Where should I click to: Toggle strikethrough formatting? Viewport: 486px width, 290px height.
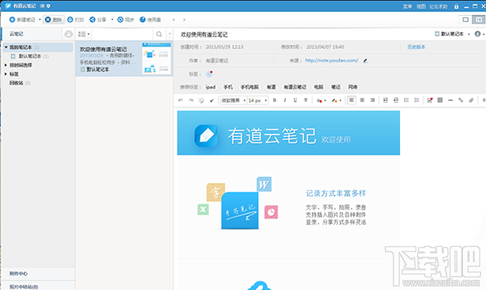click(305, 101)
